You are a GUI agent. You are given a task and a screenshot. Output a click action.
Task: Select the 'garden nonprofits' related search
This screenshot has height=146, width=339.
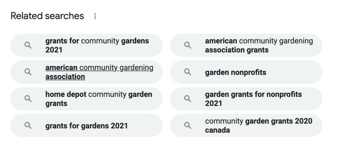246,72
